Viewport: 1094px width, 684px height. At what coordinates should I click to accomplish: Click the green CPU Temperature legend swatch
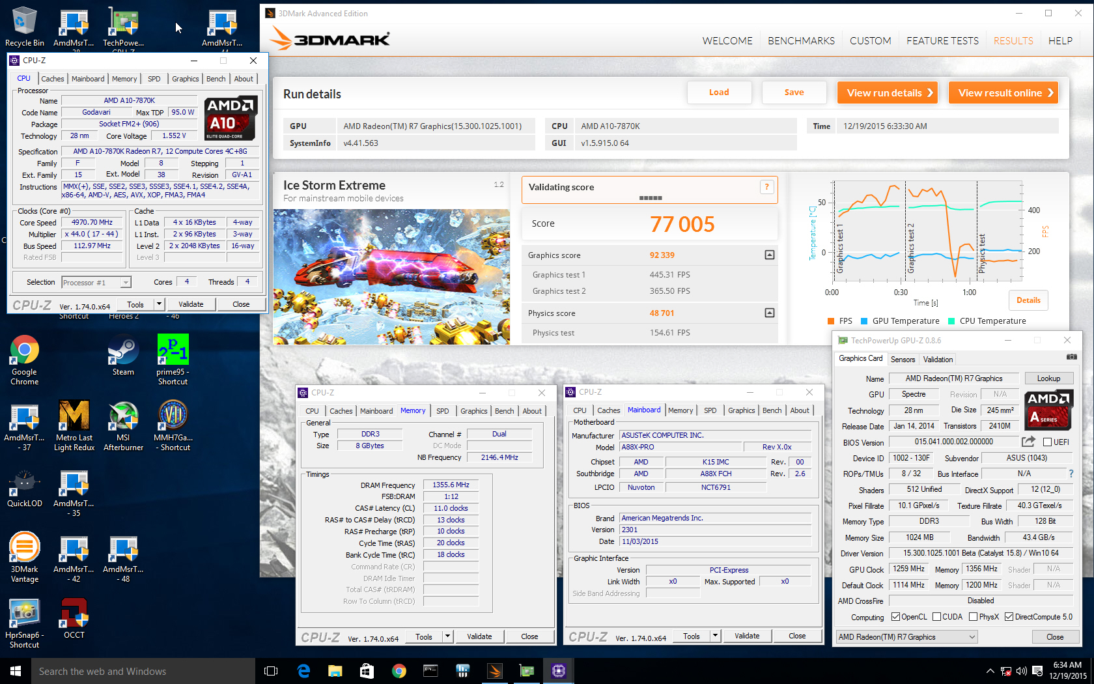pos(951,321)
